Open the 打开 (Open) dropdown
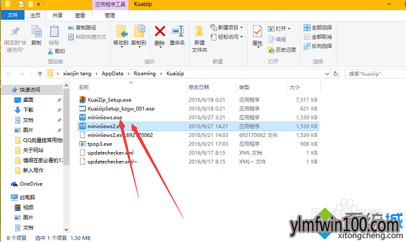This screenshot has width=406, height=242. click(x=279, y=29)
